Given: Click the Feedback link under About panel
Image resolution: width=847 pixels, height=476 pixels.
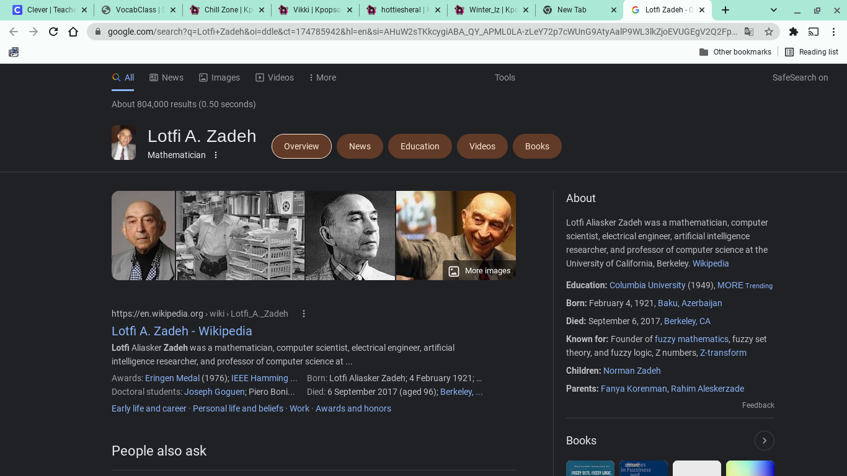Looking at the screenshot, I should 758,405.
